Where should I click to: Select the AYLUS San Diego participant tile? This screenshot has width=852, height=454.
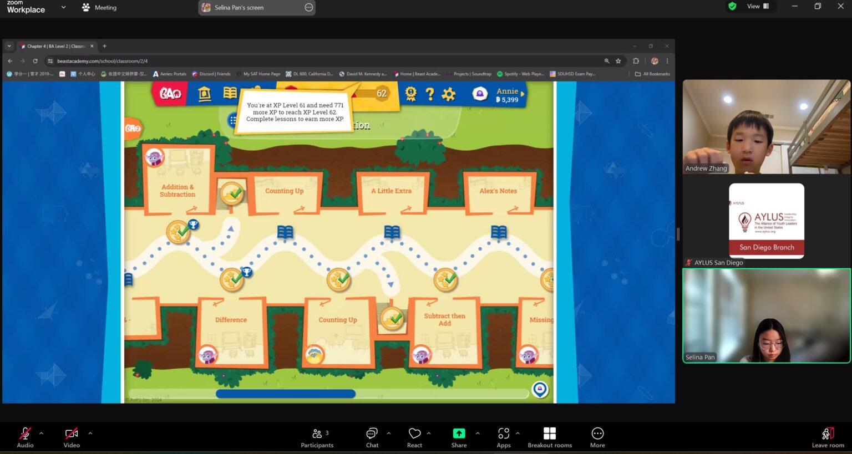pos(767,221)
